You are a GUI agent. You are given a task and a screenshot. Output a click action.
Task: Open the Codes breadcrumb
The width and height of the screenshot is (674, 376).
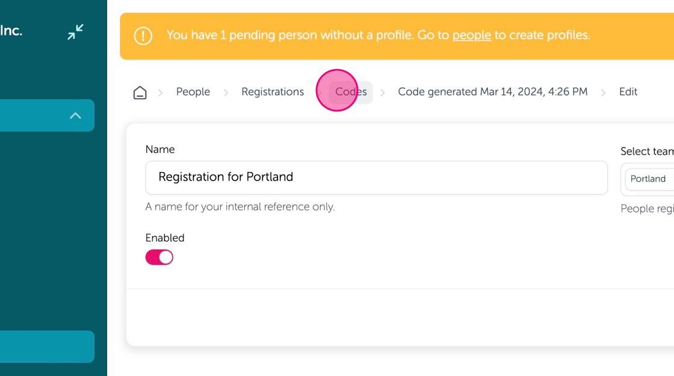click(351, 92)
